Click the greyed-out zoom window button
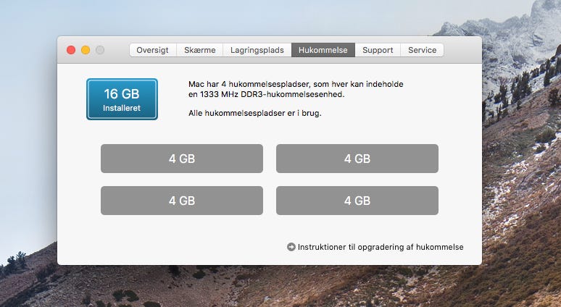Viewport: 561px width, 307px height. point(100,50)
